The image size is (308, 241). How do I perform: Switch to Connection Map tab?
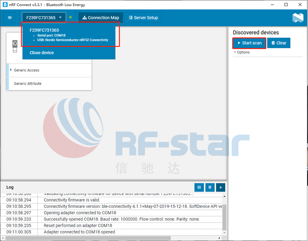100,18
